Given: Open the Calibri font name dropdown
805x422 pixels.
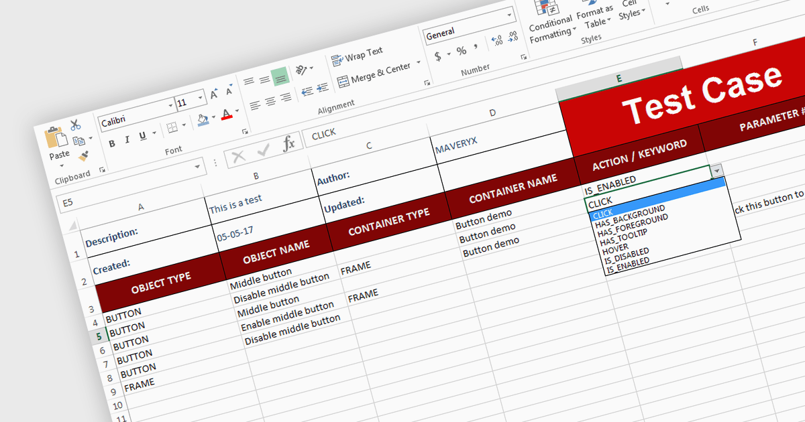Looking at the screenshot, I should pyautogui.click(x=170, y=107).
